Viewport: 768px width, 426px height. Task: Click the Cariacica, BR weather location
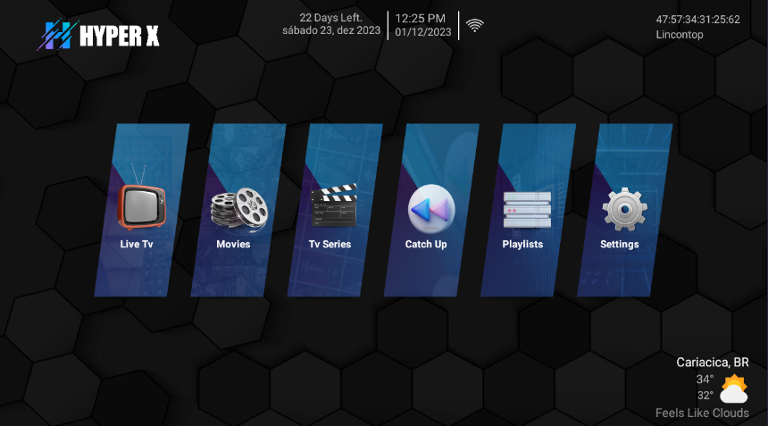tap(712, 362)
